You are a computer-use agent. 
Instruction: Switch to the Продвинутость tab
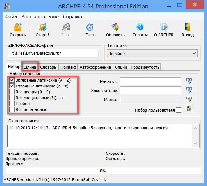point(145,67)
